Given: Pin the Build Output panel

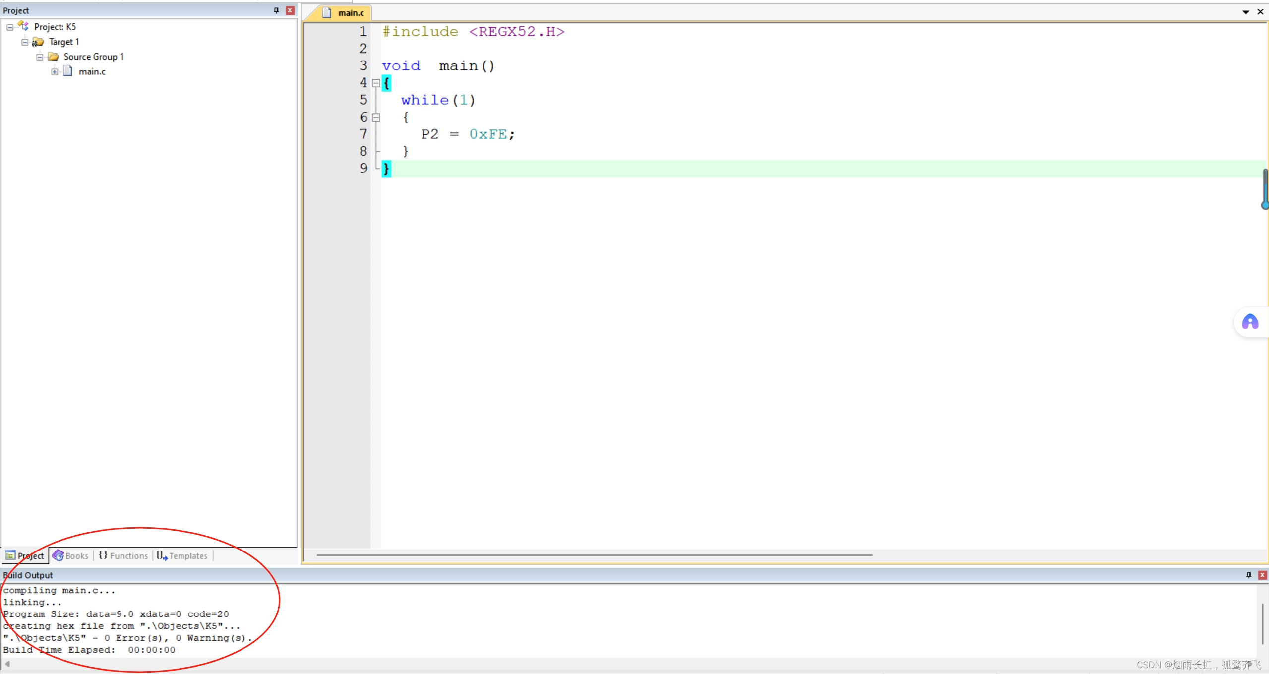Looking at the screenshot, I should click(1248, 575).
